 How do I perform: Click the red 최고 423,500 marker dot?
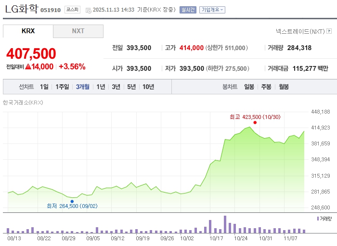(255, 122)
